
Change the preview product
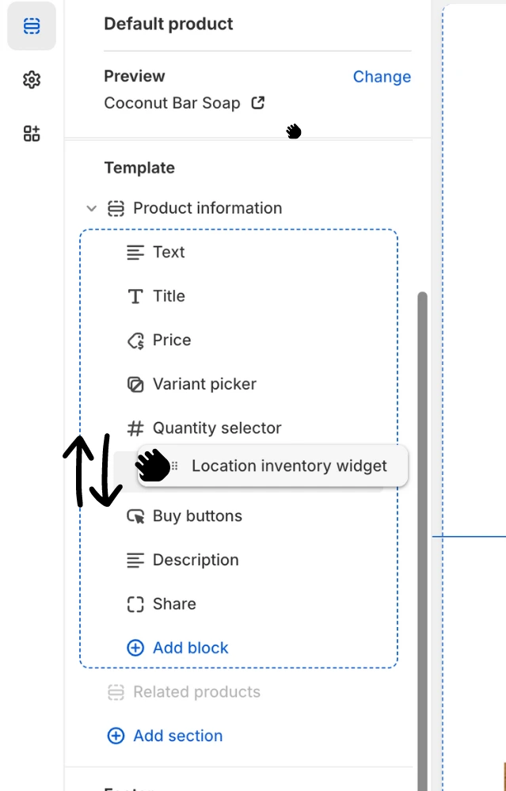tap(382, 77)
